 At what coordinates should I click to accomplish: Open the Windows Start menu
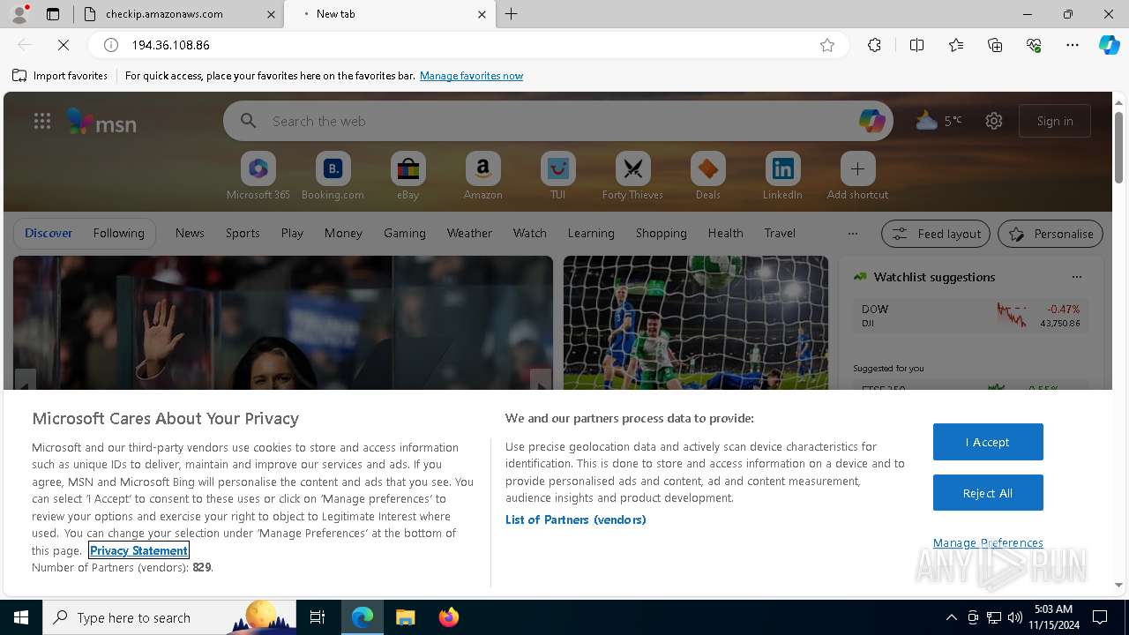(x=21, y=617)
